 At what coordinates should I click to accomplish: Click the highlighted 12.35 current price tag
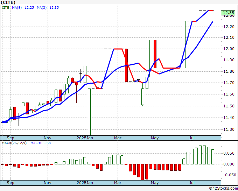[229, 13]
